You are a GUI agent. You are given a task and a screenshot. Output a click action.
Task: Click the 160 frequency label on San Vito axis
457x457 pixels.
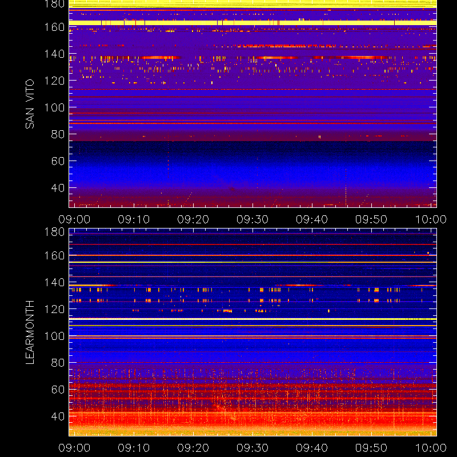click(54, 27)
